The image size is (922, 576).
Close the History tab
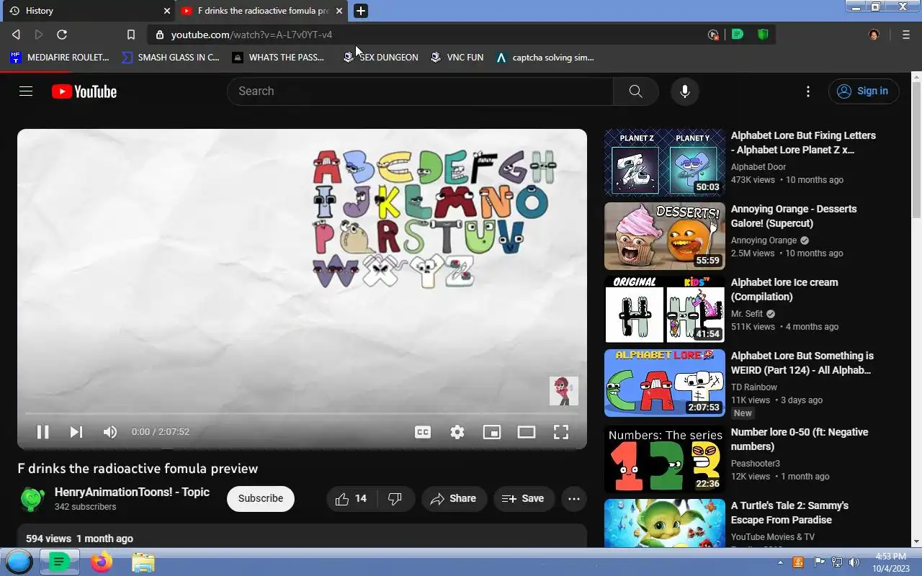pos(166,11)
